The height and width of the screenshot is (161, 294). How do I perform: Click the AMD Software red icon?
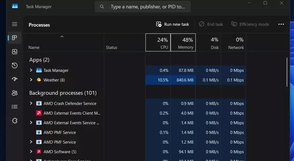(39, 152)
